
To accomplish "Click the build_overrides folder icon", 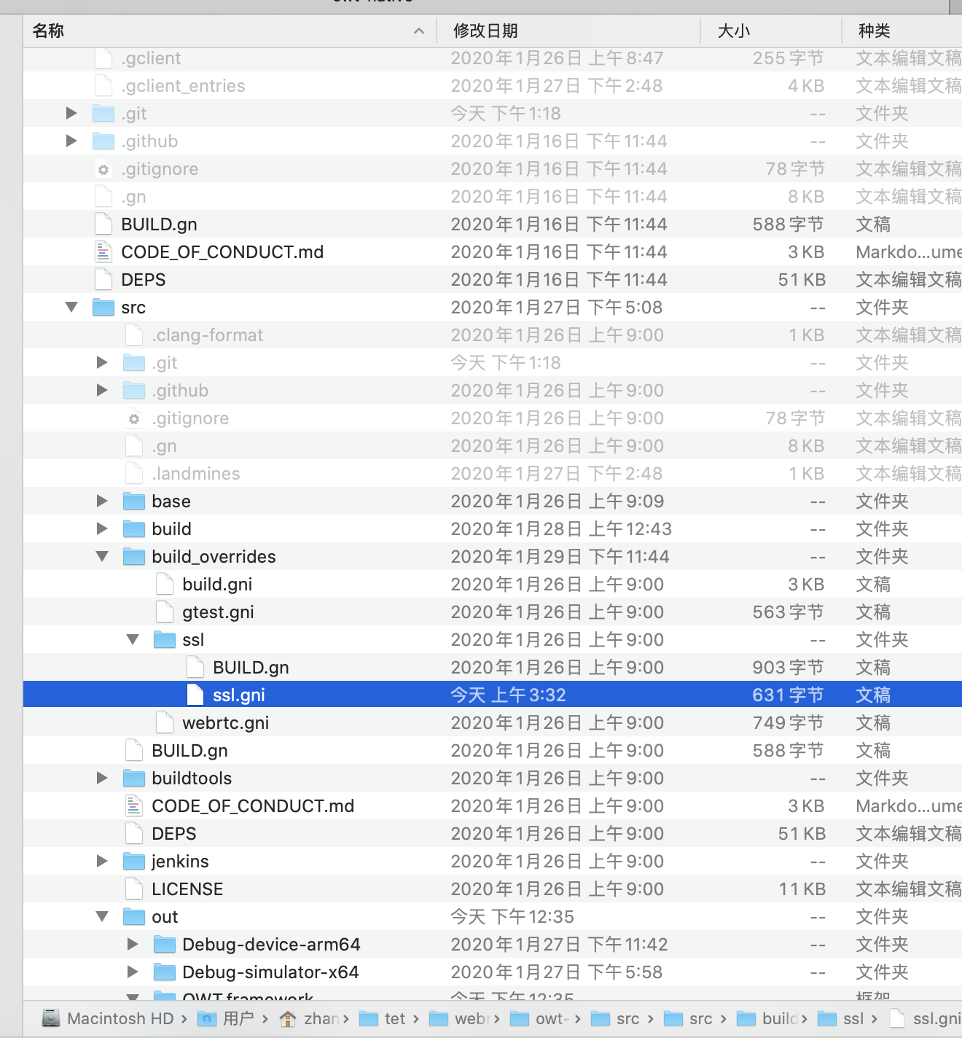I will [134, 556].
